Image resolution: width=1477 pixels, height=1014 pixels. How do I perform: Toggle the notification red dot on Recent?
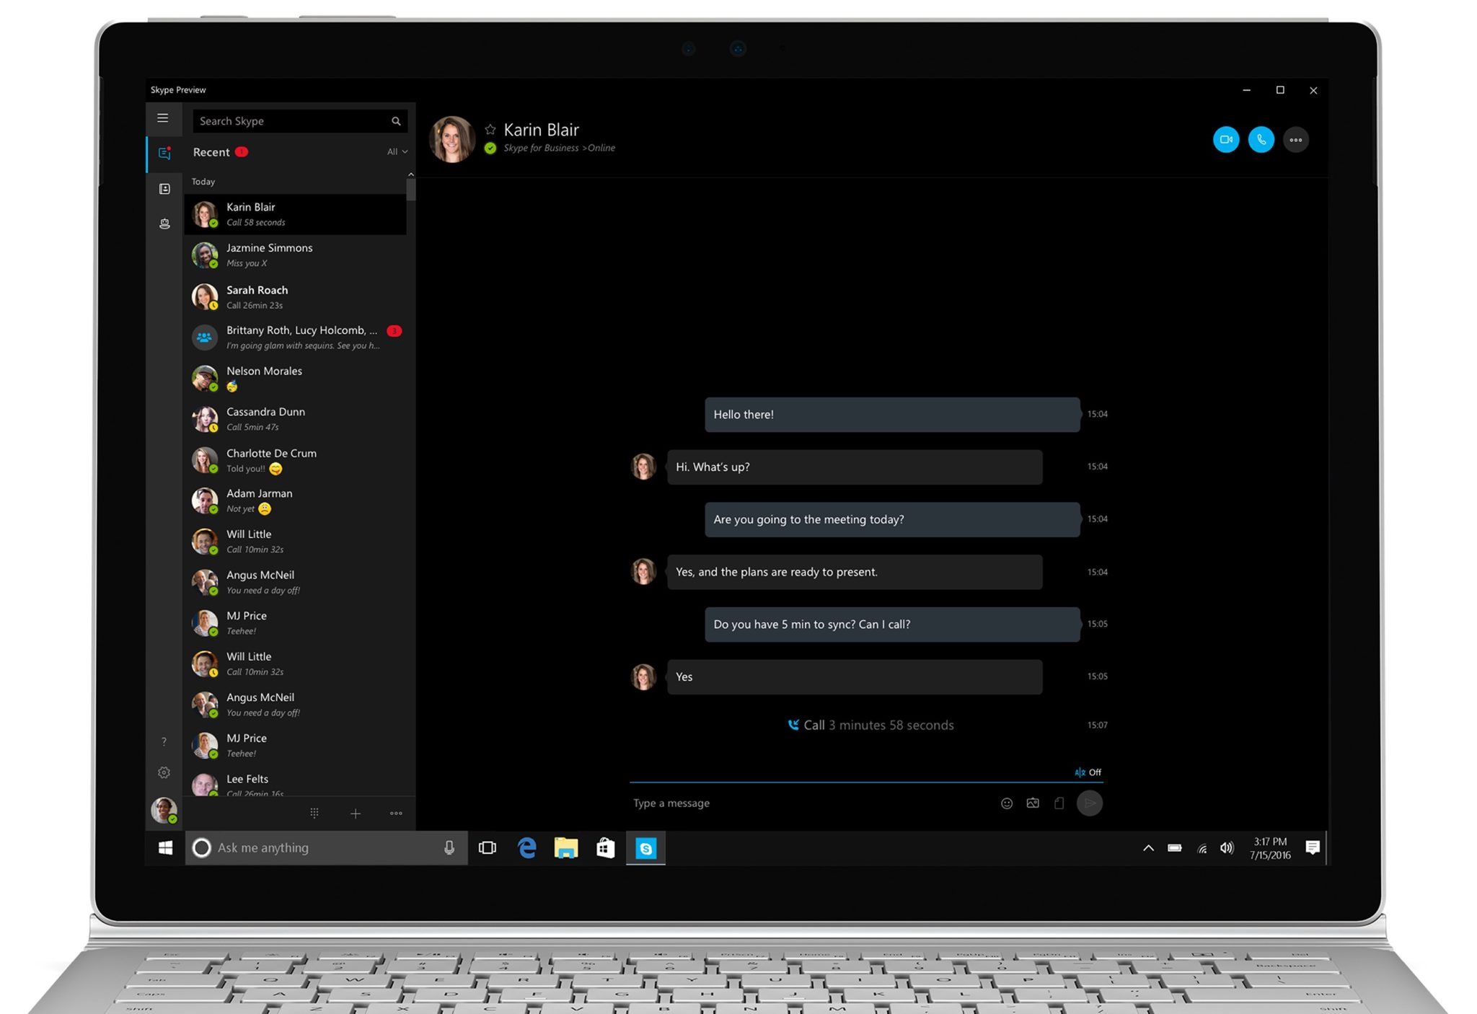[240, 151]
